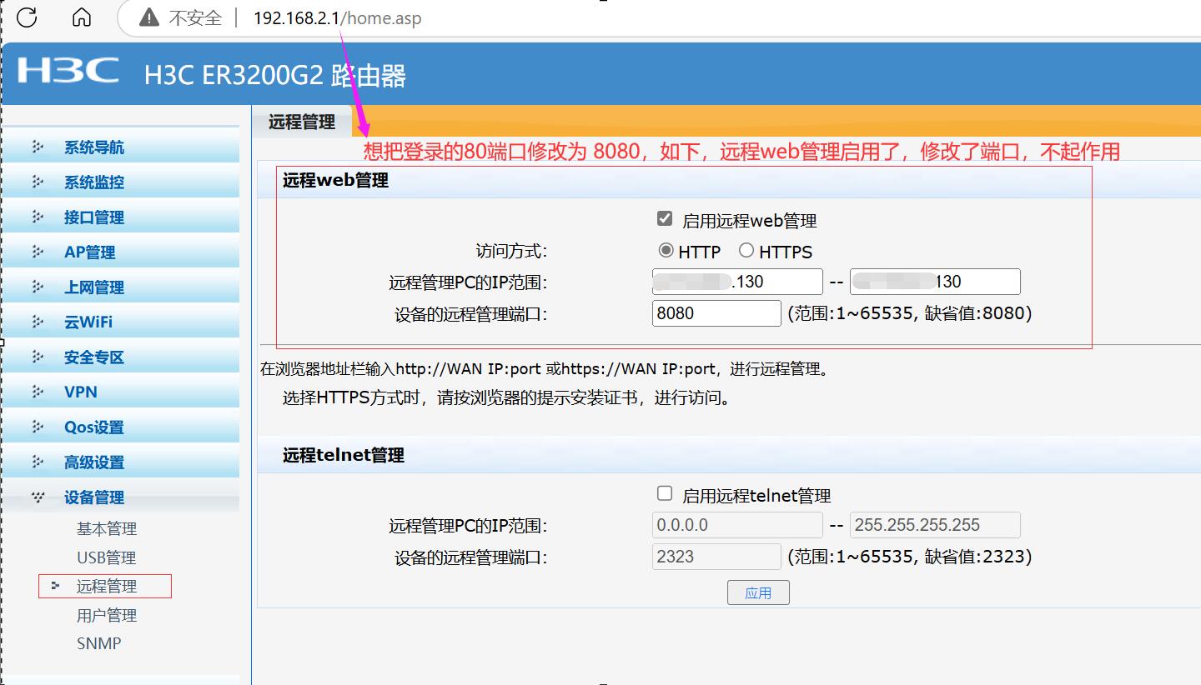Screen dimensions: 1201x685
Task: Select the HTTPS access radio button
Action: pos(746,250)
